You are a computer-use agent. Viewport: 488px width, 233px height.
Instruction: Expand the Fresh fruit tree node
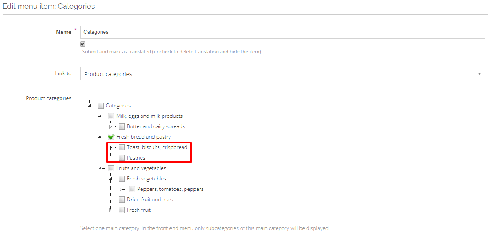[111, 210]
